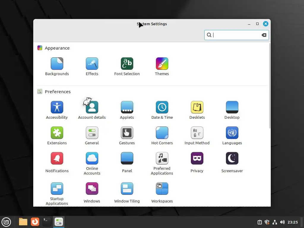Launch Terminal from the panel
304x228 pixels.
coord(47,222)
